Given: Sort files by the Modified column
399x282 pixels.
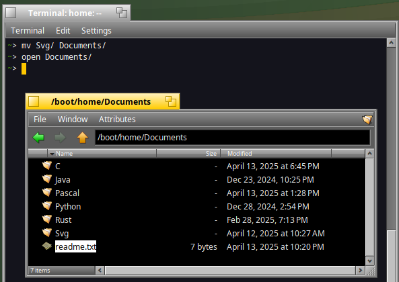Looking at the screenshot, I should (x=276, y=154).
